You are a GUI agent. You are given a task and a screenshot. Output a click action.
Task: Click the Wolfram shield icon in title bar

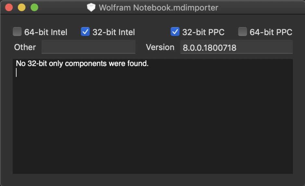pyautogui.click(x=91, y=7)
